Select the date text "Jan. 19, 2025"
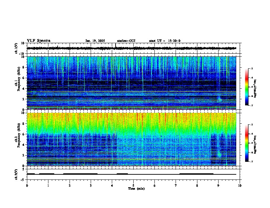Viewport: 270px width, 208px height. (x=95, y=41)
